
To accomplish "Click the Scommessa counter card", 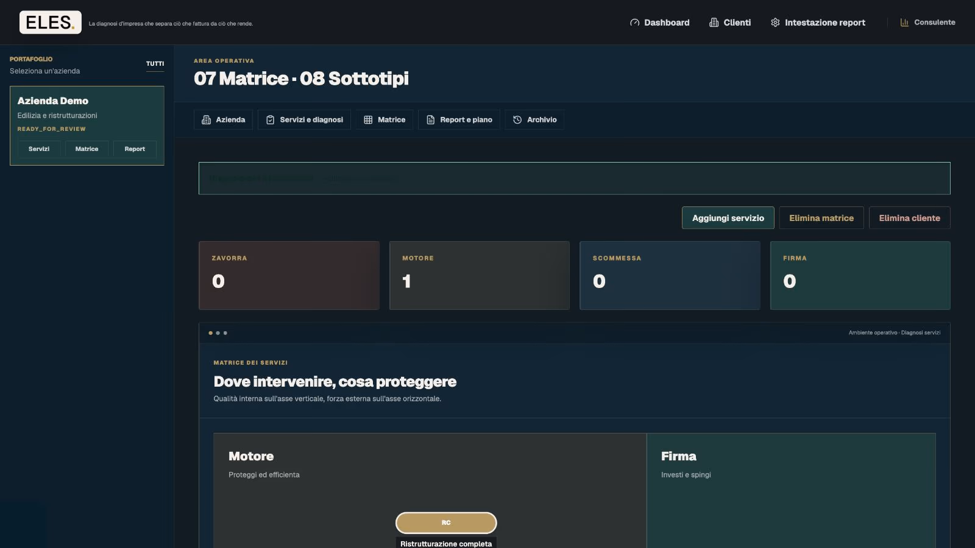I will tap(670, 275).
